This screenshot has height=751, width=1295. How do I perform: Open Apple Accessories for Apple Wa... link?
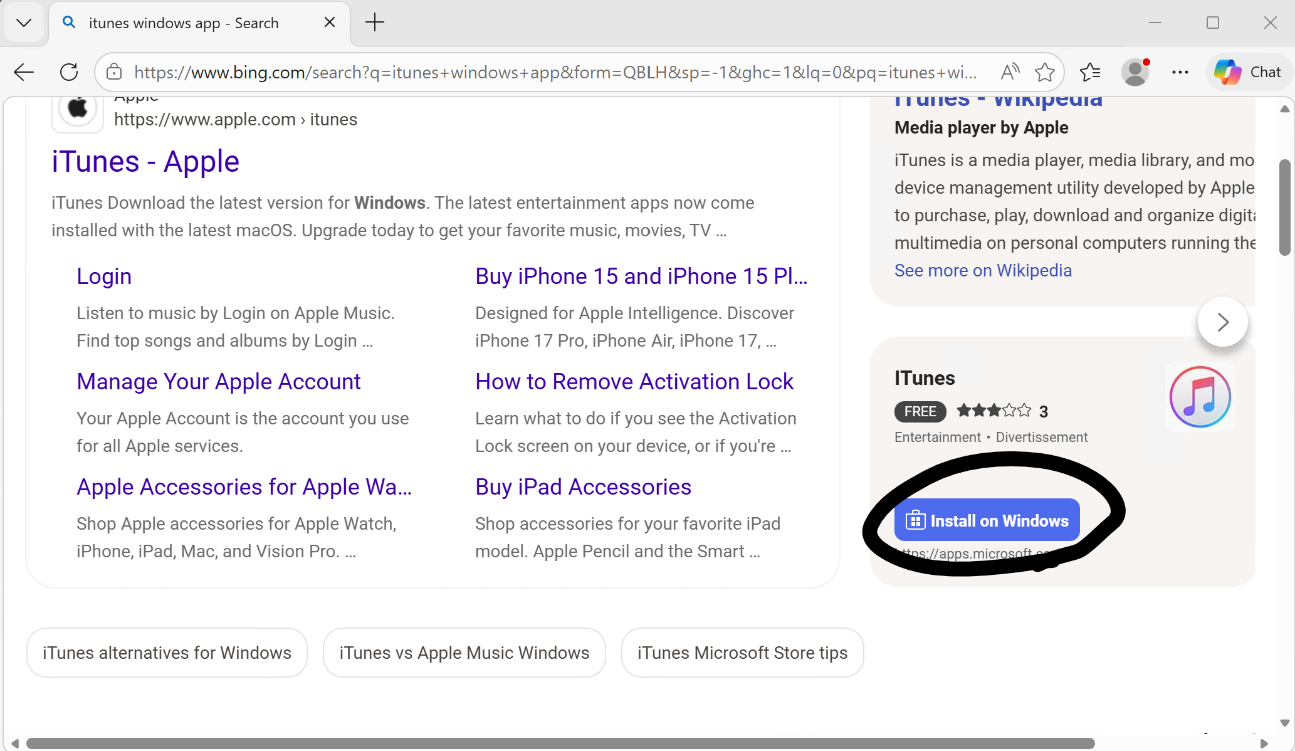click(244, 487)
